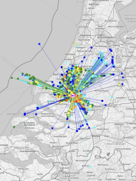Click the Heemstede map label
The height and width of the screenshot is (181, 136).
(x=84, y=40)
